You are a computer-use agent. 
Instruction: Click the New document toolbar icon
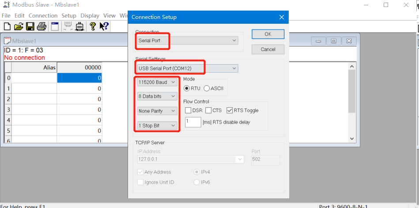pyautogui.click(x=7, y=27)
